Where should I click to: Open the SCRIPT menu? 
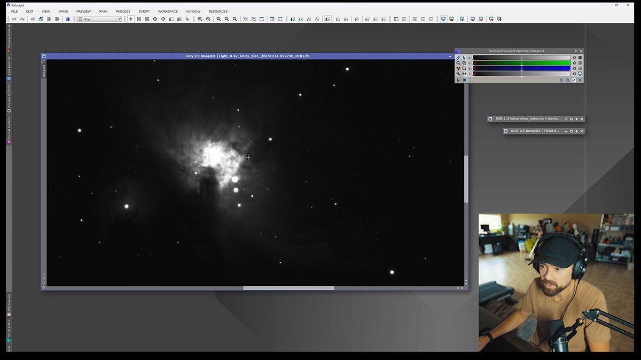(144, 11)
